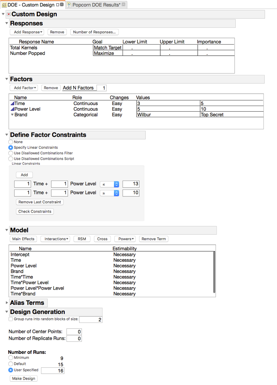Click the blue stepper beside the ≥ constraint selector

[116, 193]
